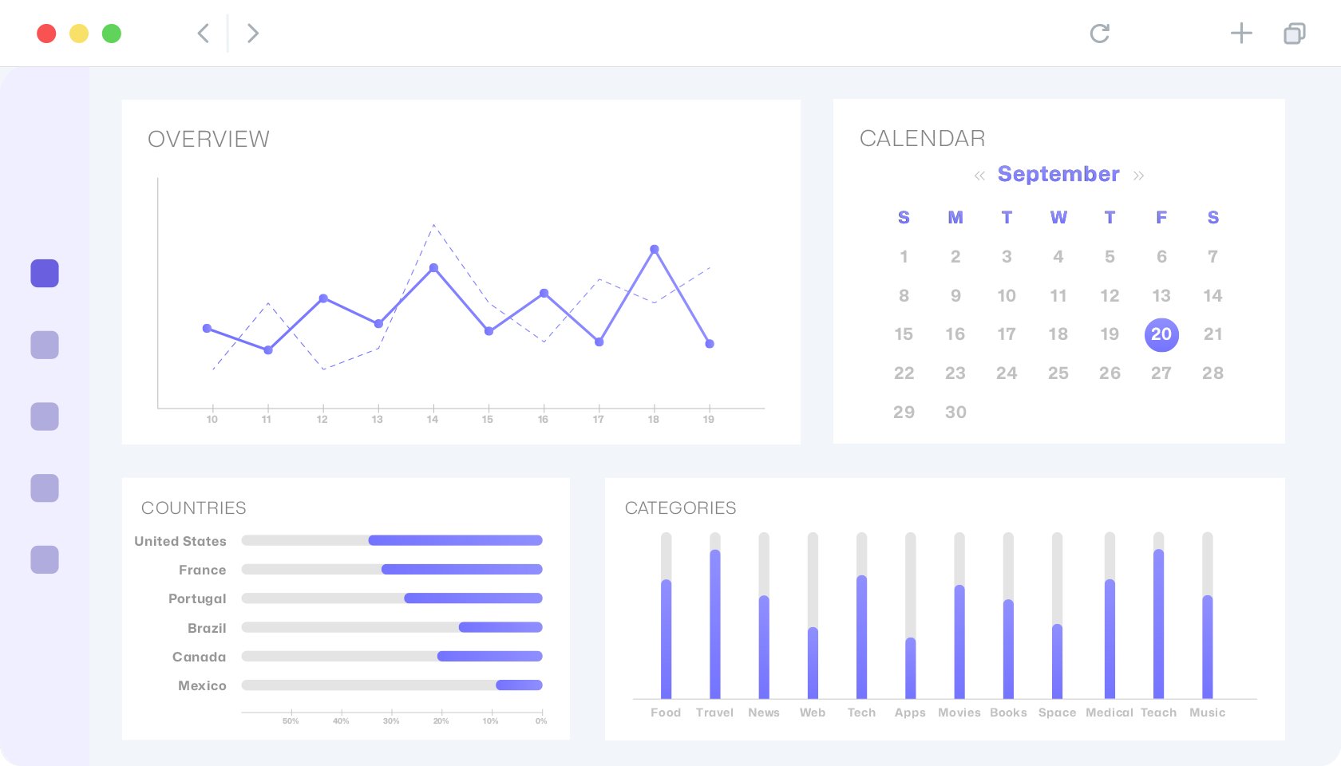Go to previous month before September
Viewport: 1341px width, 766px height.
click(x=979, y=176)
